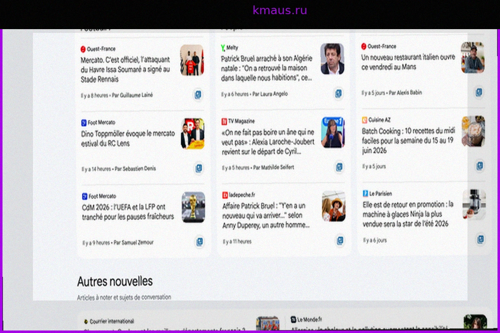
Task: Click the Alexia Laroche-Joubert Europe 1 thumbnail
Action: click(x=333, y=132)
